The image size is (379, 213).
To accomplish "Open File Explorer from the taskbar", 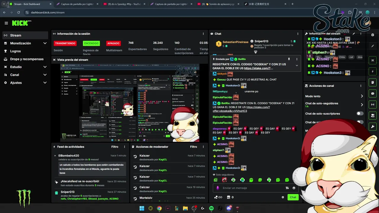I will click(x=185, y=208).
